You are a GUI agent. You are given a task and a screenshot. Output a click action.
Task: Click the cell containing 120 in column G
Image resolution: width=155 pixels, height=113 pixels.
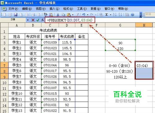tap(120, 48)
